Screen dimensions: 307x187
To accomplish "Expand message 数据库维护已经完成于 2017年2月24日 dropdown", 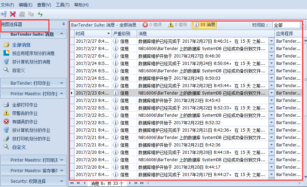I will tap(271, 64).
